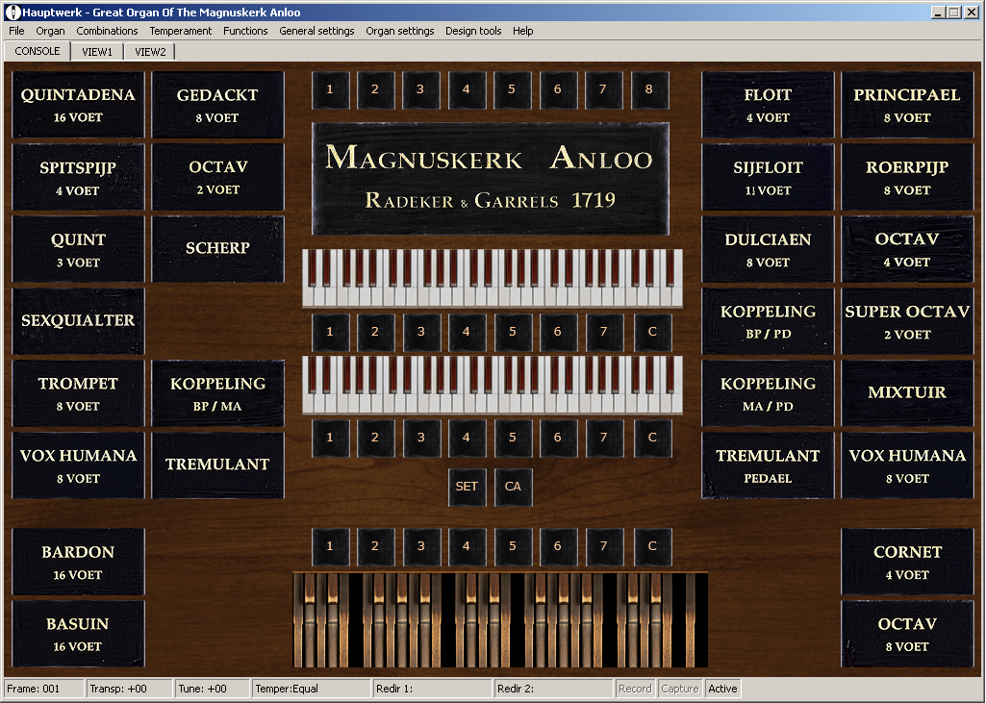
Task: Engage the Koppeling BP / MA coupler
Action: pyautogui.click(x=217, y=393)
